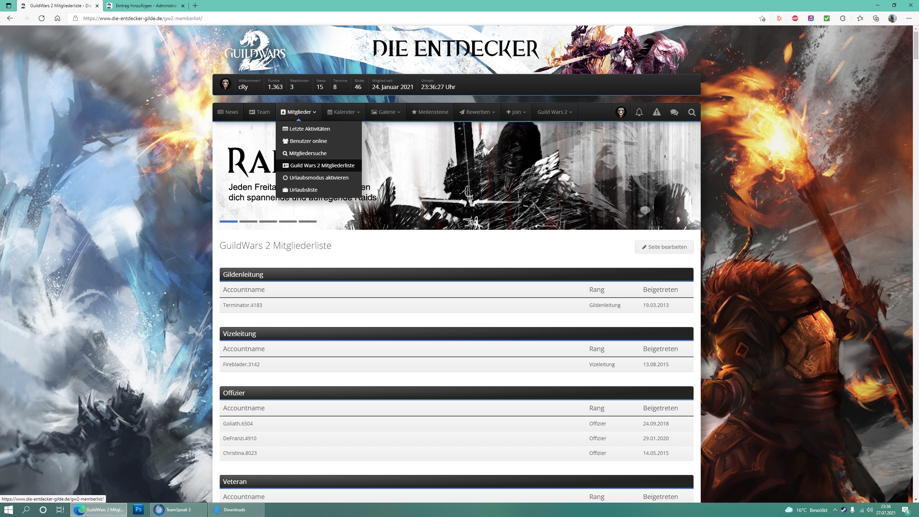Click the Guild Wars 2 logo
This screenshot has width=919, height=517.
tap(255, 50)
